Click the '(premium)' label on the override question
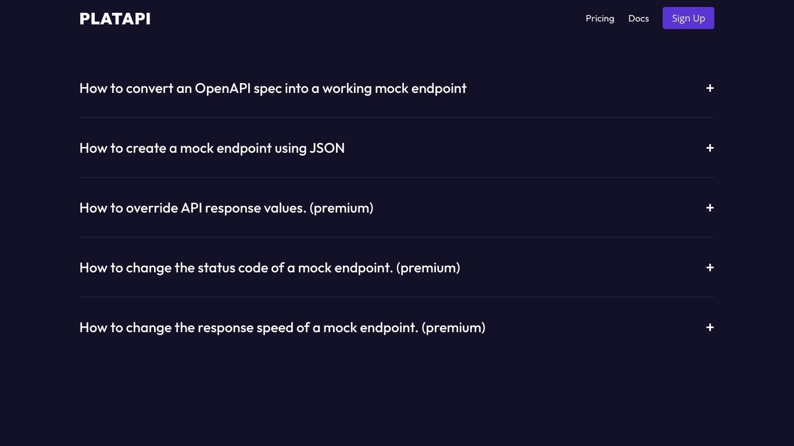This screenshot has height=446, width=794. (342, 208)
